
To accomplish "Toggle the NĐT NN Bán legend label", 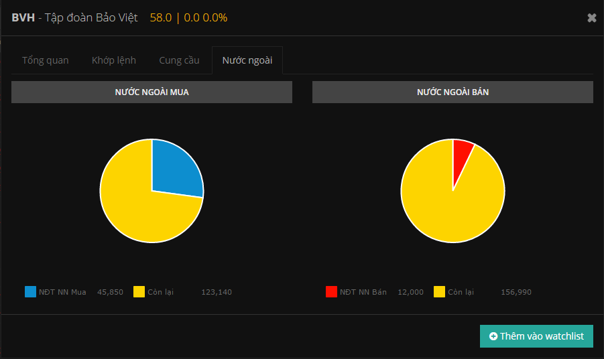I will point(363,292).
